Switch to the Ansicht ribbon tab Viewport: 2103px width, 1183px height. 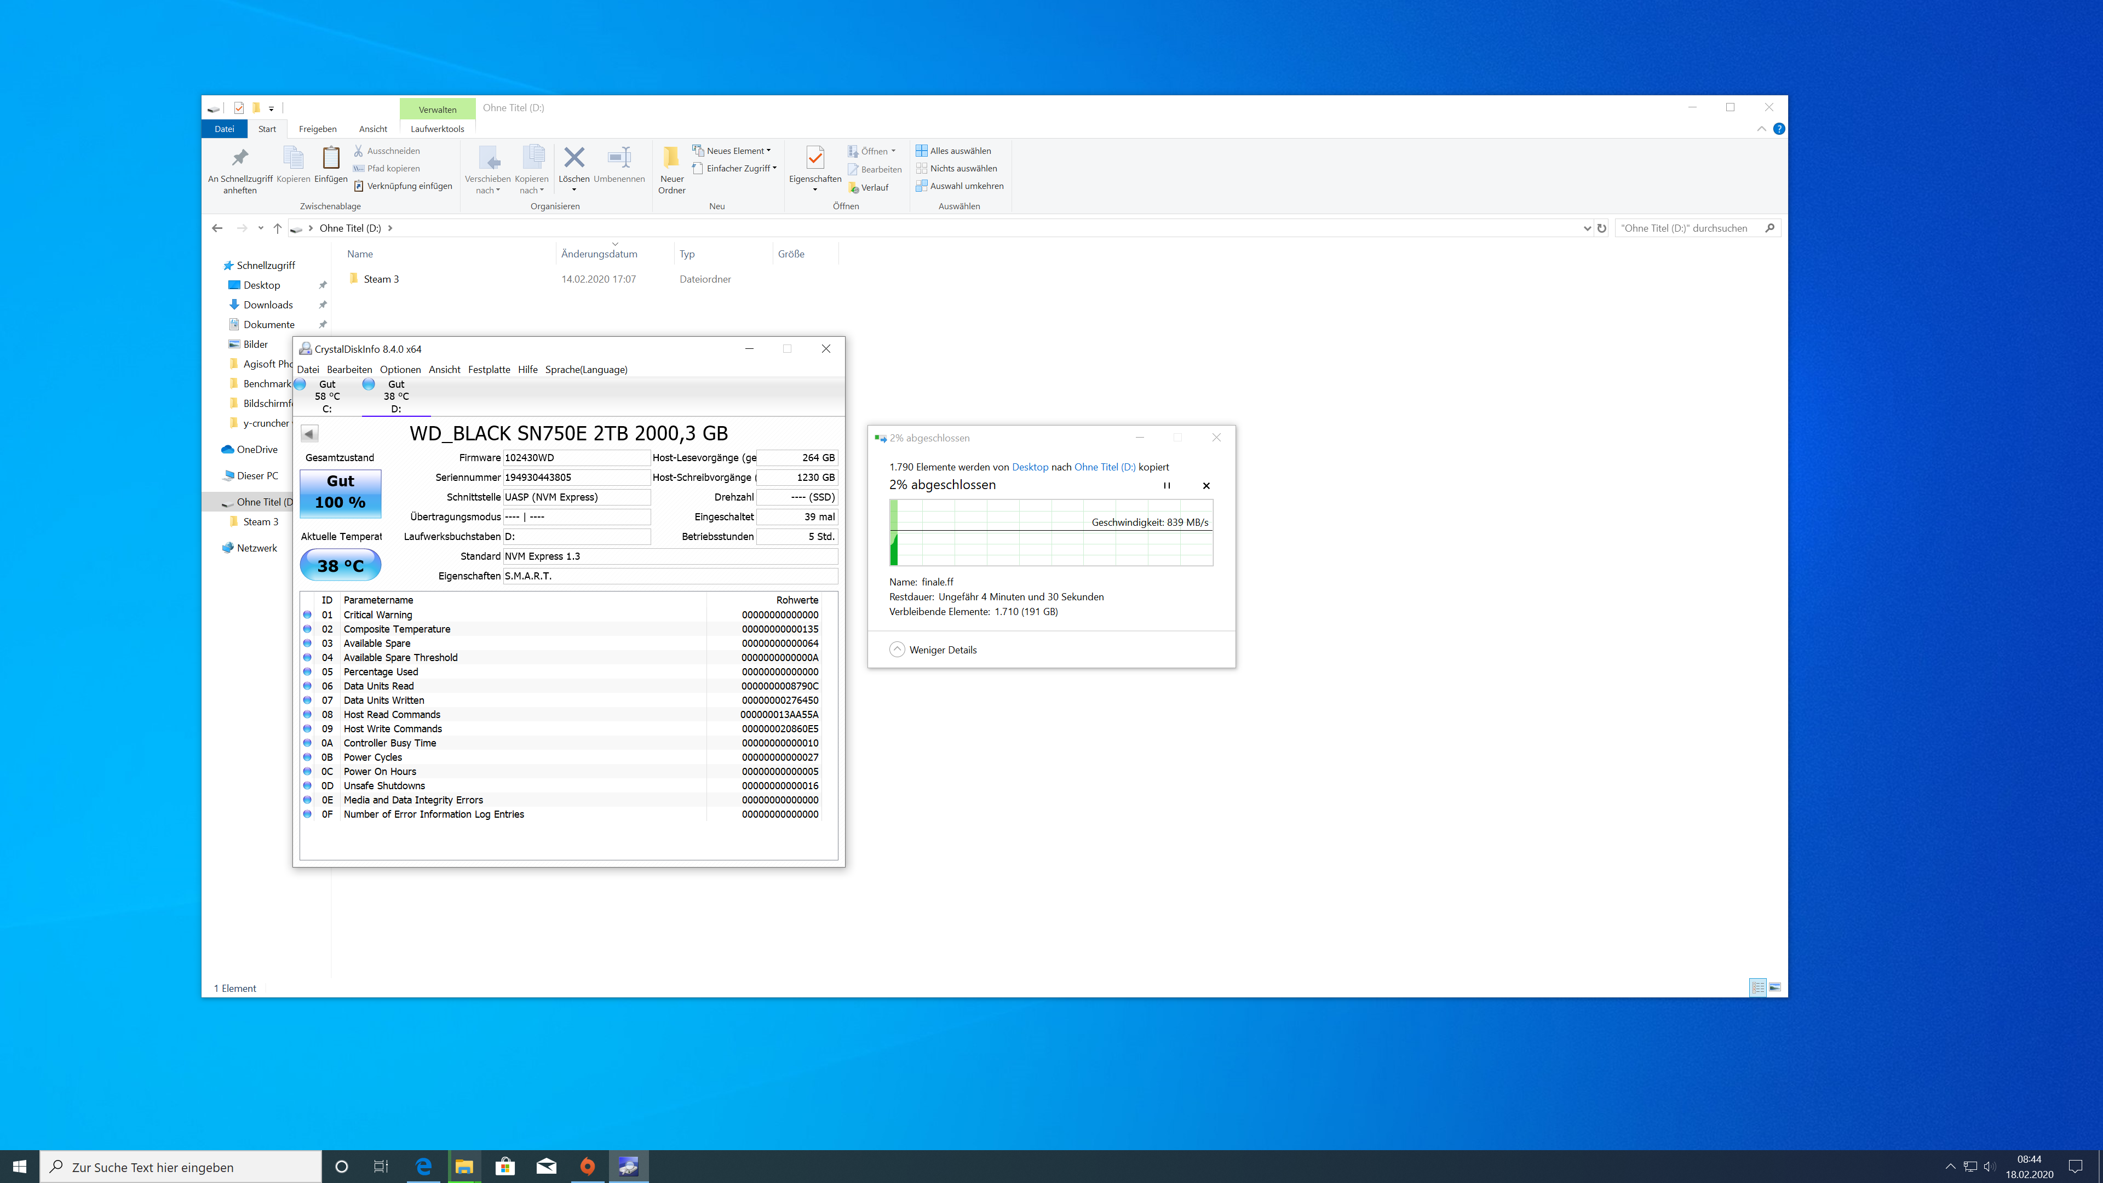[x=373, y=128]
